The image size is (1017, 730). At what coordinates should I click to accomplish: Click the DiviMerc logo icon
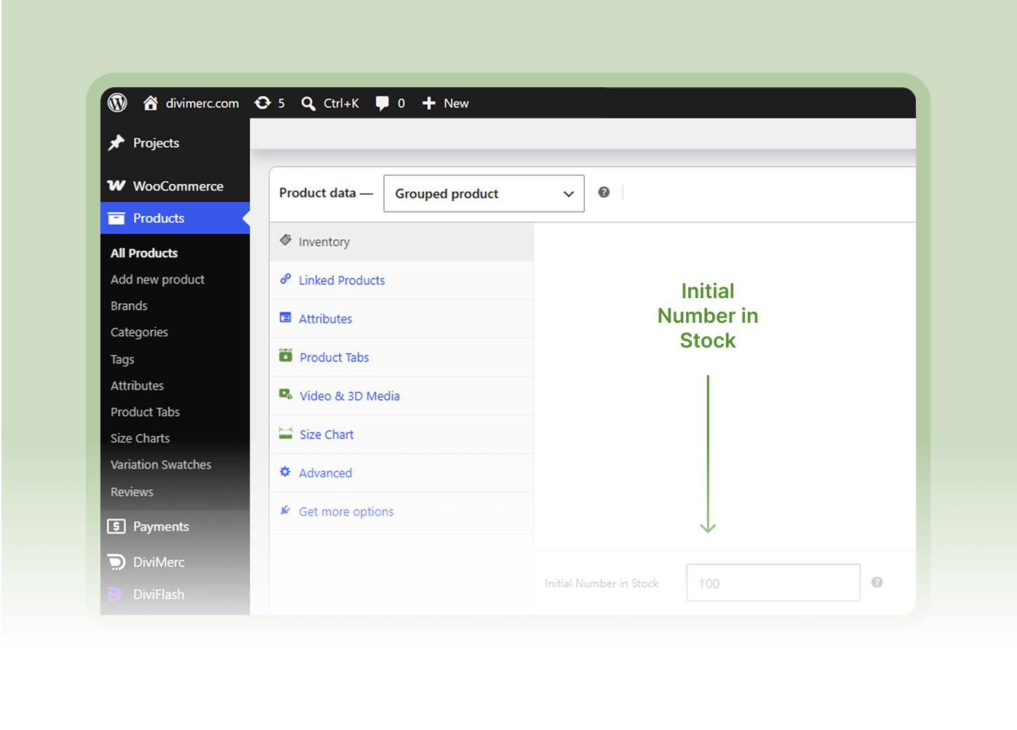pos(116,562)
